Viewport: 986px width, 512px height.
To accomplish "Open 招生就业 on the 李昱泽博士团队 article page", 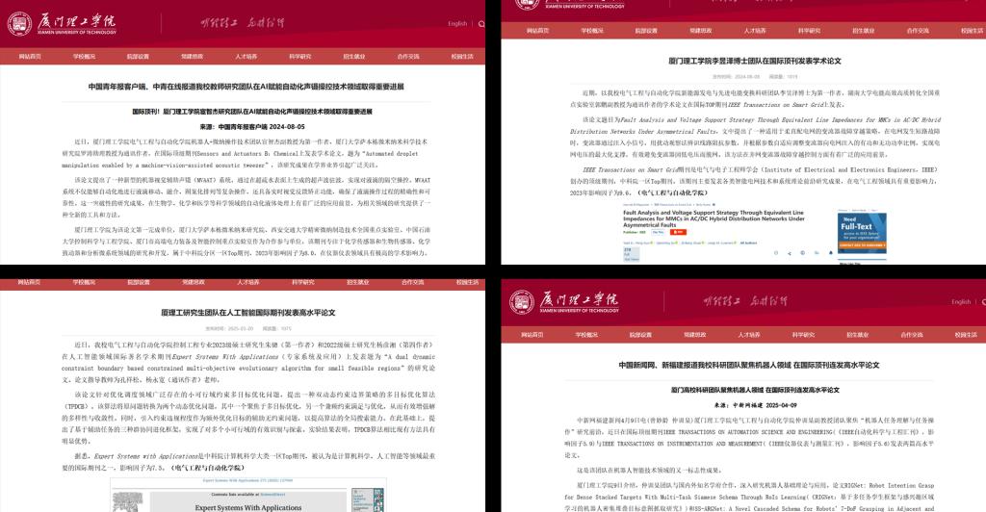I will (x=864, y=30).
